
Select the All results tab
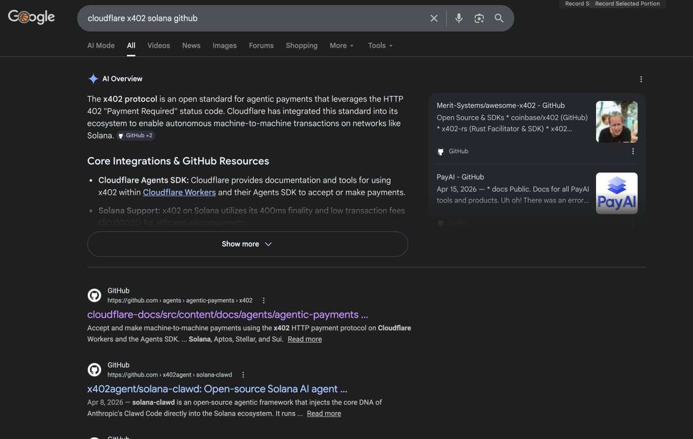[131, 46]
